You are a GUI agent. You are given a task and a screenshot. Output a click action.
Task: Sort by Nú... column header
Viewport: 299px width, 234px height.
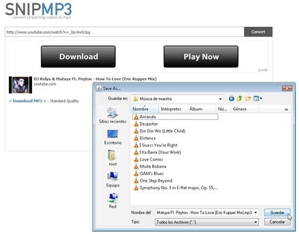(223, 109)
